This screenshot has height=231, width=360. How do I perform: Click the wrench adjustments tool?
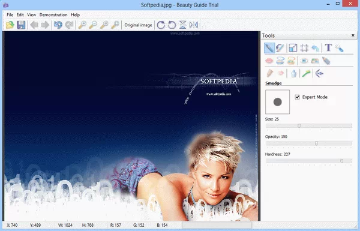pos(339,48)
